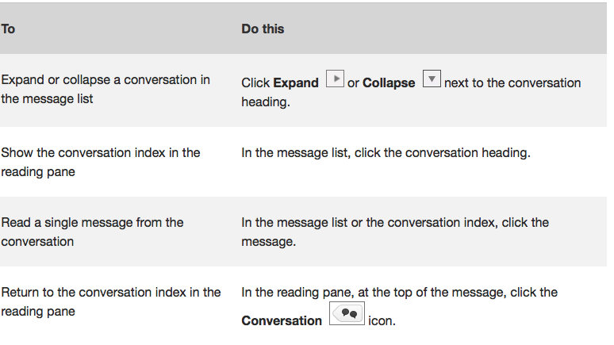Click the "message." word in third row
This screenshot has width=614, height=345.
point(268,242)
